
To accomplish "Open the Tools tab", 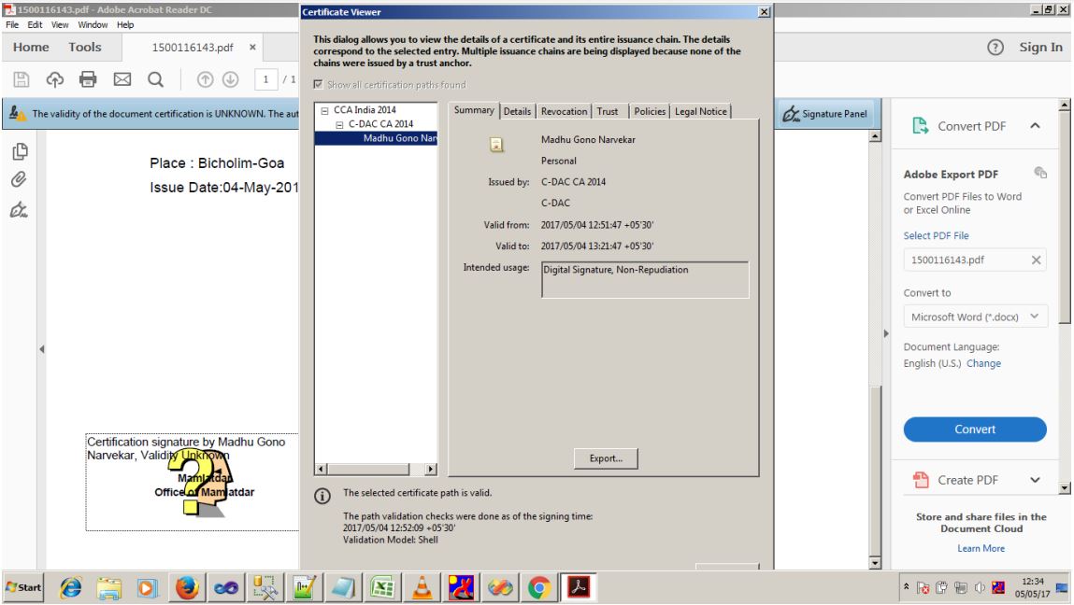I will pos(85,48).
